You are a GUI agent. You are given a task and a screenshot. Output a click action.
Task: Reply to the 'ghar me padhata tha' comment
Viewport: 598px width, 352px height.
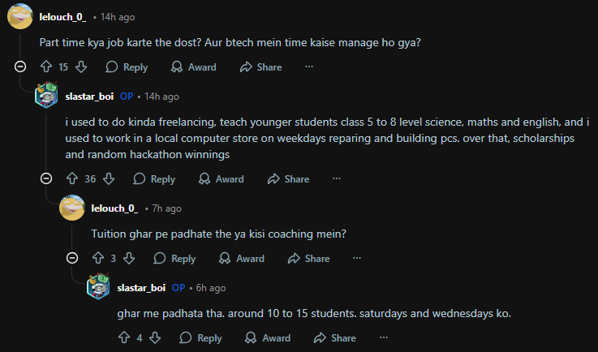pos(200,337)
